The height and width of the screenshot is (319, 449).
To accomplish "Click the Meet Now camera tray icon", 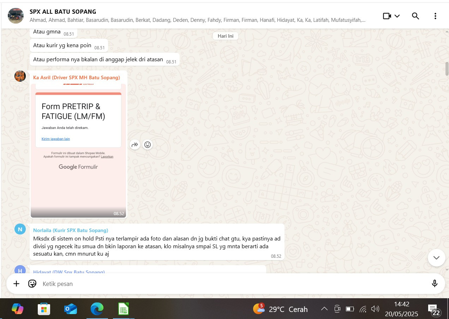I will tap(337, 309).
